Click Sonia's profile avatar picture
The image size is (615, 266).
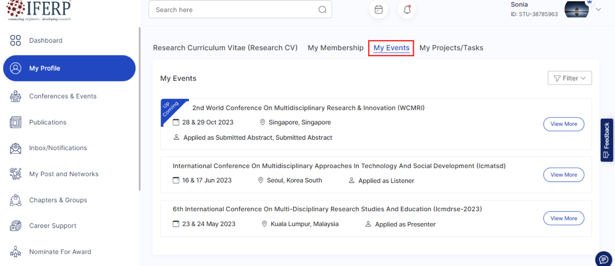577,9
